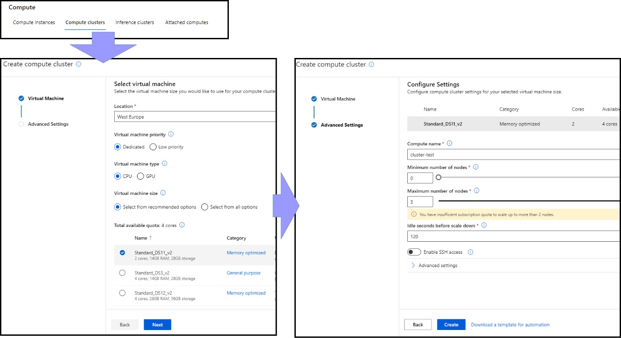Click Back button in Configure Settings step
621x338 pixels.
tap(418, 325)
